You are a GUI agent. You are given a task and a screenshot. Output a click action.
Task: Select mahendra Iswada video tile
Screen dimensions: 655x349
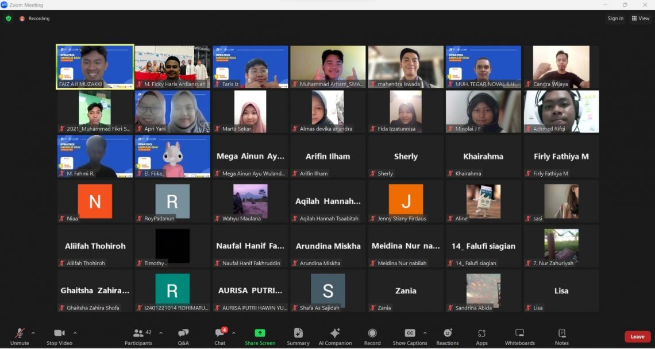click(406, 67)
